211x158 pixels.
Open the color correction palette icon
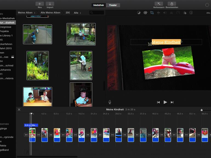click(145, 13)
